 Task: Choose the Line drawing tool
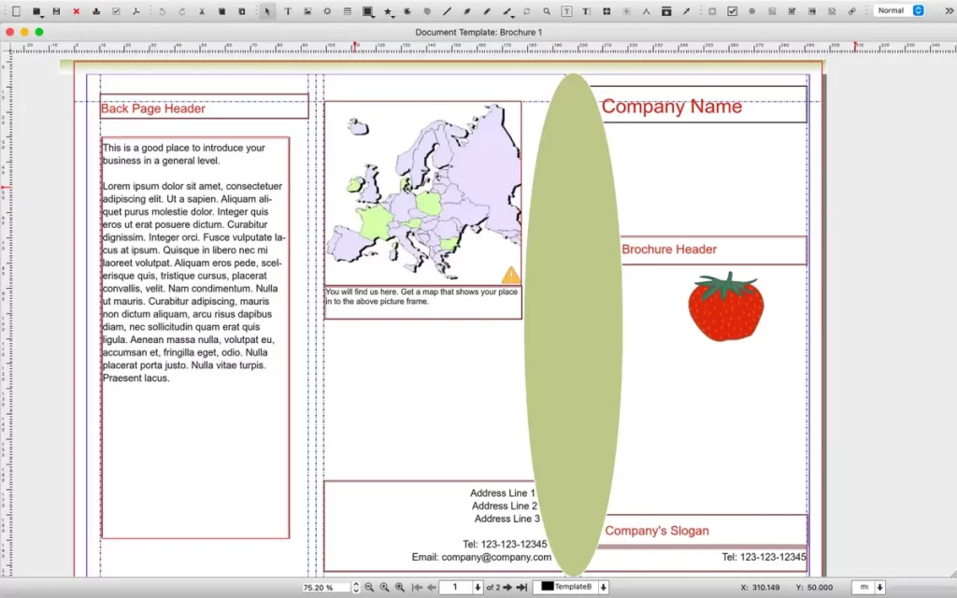447,11
